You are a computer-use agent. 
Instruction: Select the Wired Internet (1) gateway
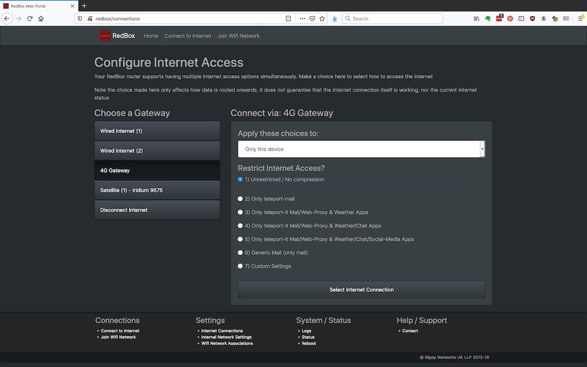[x=157, y=131]
